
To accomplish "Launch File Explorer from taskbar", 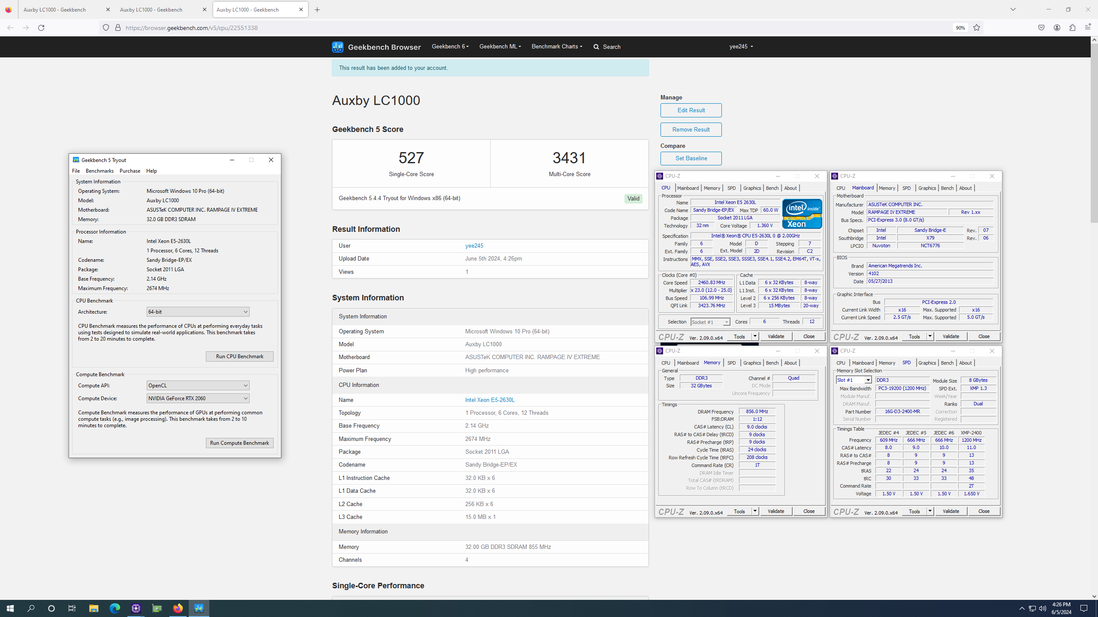I will point(94,608).
